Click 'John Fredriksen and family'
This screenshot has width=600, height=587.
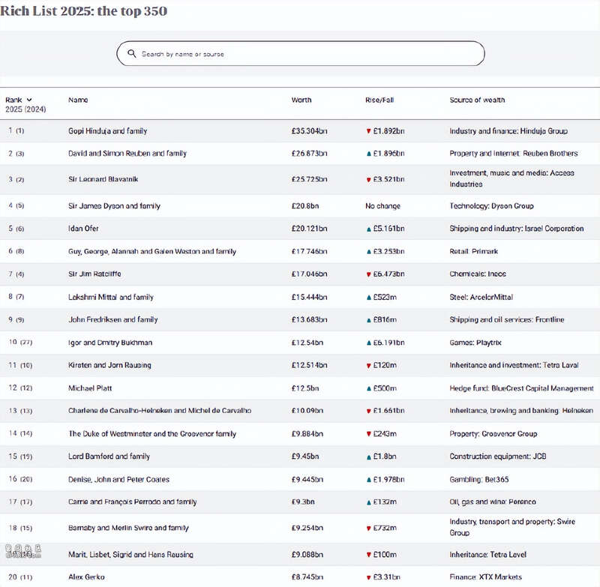click(x=113, y=319)
